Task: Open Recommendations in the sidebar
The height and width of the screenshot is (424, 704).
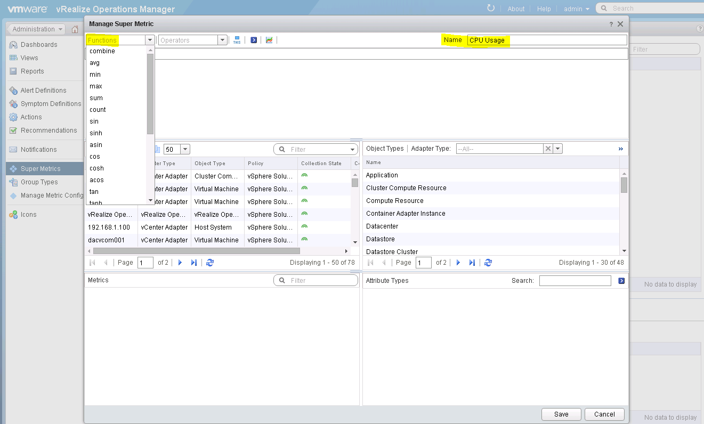Action: (48, 131)
